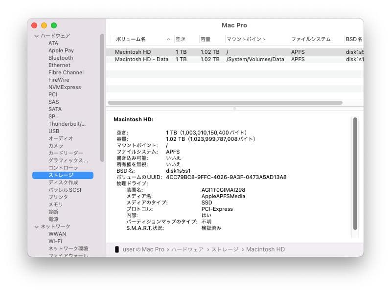Viewport: 391px width, 293px height.
Task: Choose Fibre Channel in the sidebar
Action: (66, 72)
